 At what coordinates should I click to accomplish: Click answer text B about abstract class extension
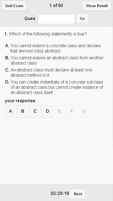57,60
